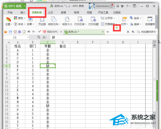Click the 缺 cell in row 16
This screenshot has height=129, width=161.
pos(48,106)
